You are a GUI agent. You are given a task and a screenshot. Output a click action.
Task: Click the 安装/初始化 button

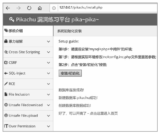pyautogui.click(x=70, y=73)
